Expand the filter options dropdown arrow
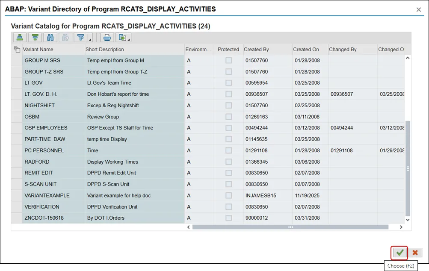The width and height of the screenshot is (429, 271). [x=90, y=40]
